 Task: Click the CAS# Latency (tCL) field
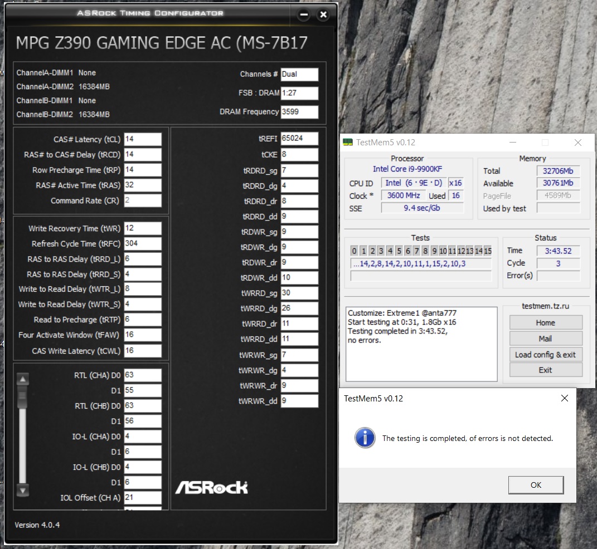coord(143,139)
